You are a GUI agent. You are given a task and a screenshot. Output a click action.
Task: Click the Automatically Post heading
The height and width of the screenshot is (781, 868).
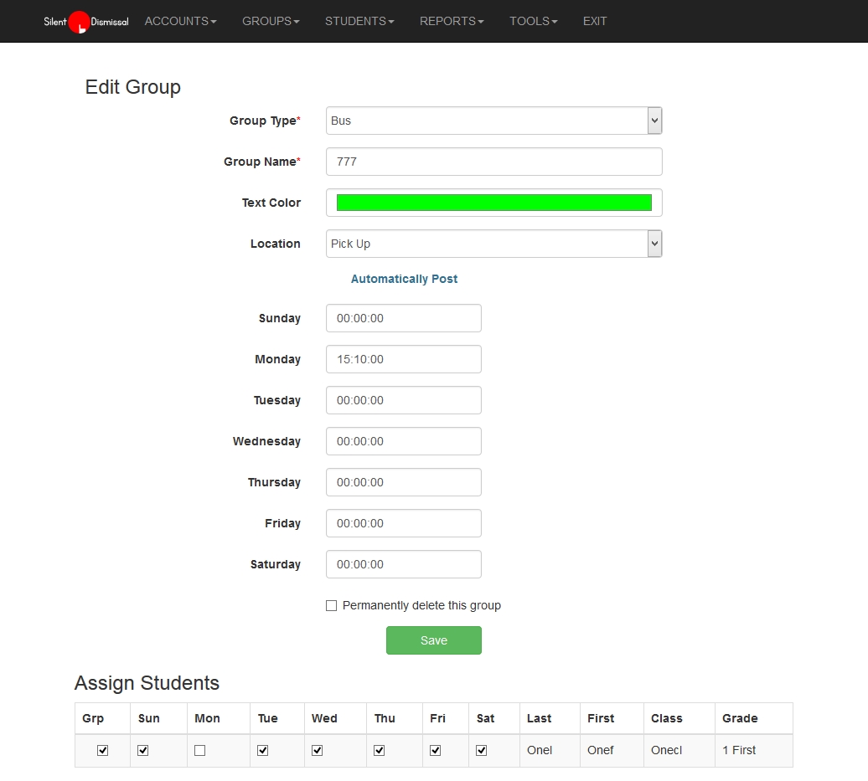point(404,279)
